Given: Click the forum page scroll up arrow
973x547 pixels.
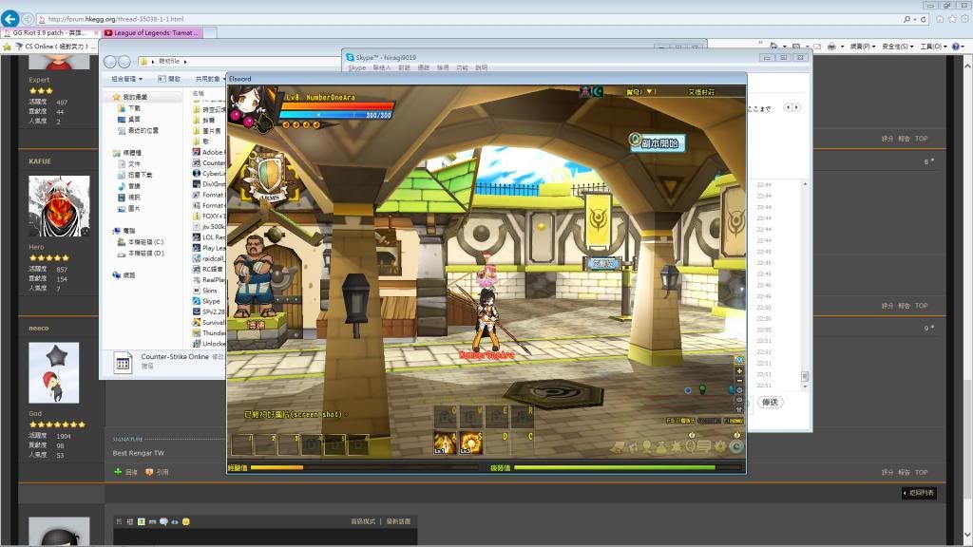Looking at the screenshot, I should click(967, 64).
